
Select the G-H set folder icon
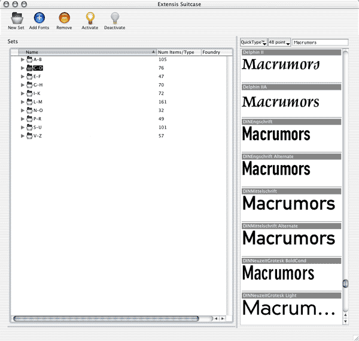point(29,85)
